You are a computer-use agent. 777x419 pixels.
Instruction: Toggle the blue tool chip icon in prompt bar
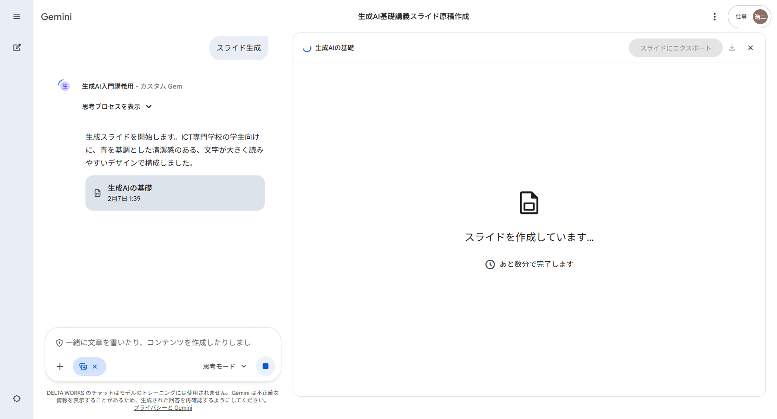83,367
